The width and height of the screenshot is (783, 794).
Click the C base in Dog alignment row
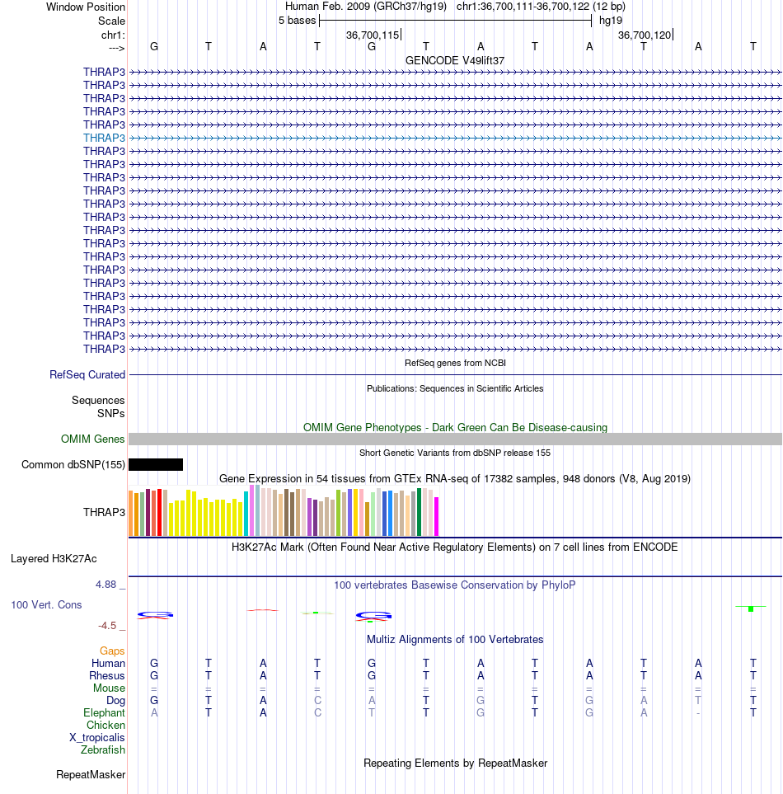click(x=317, y=700)
